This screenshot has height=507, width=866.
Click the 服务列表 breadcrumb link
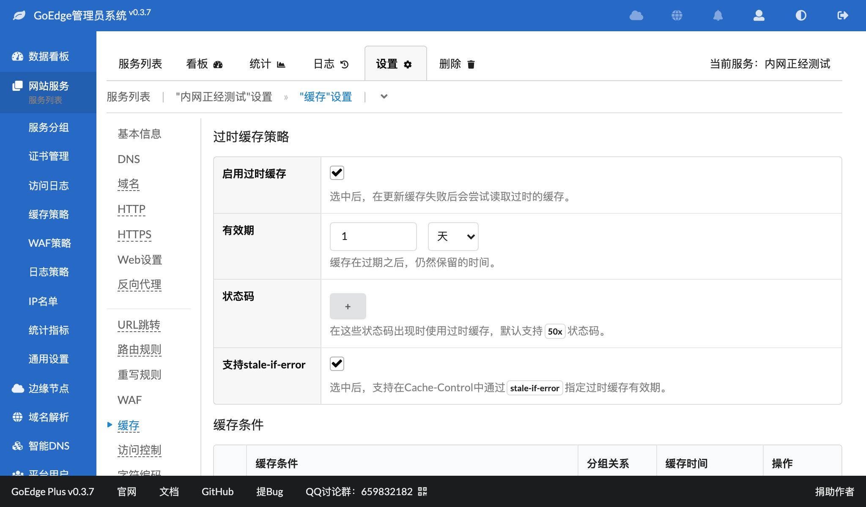tap(129, 97)
